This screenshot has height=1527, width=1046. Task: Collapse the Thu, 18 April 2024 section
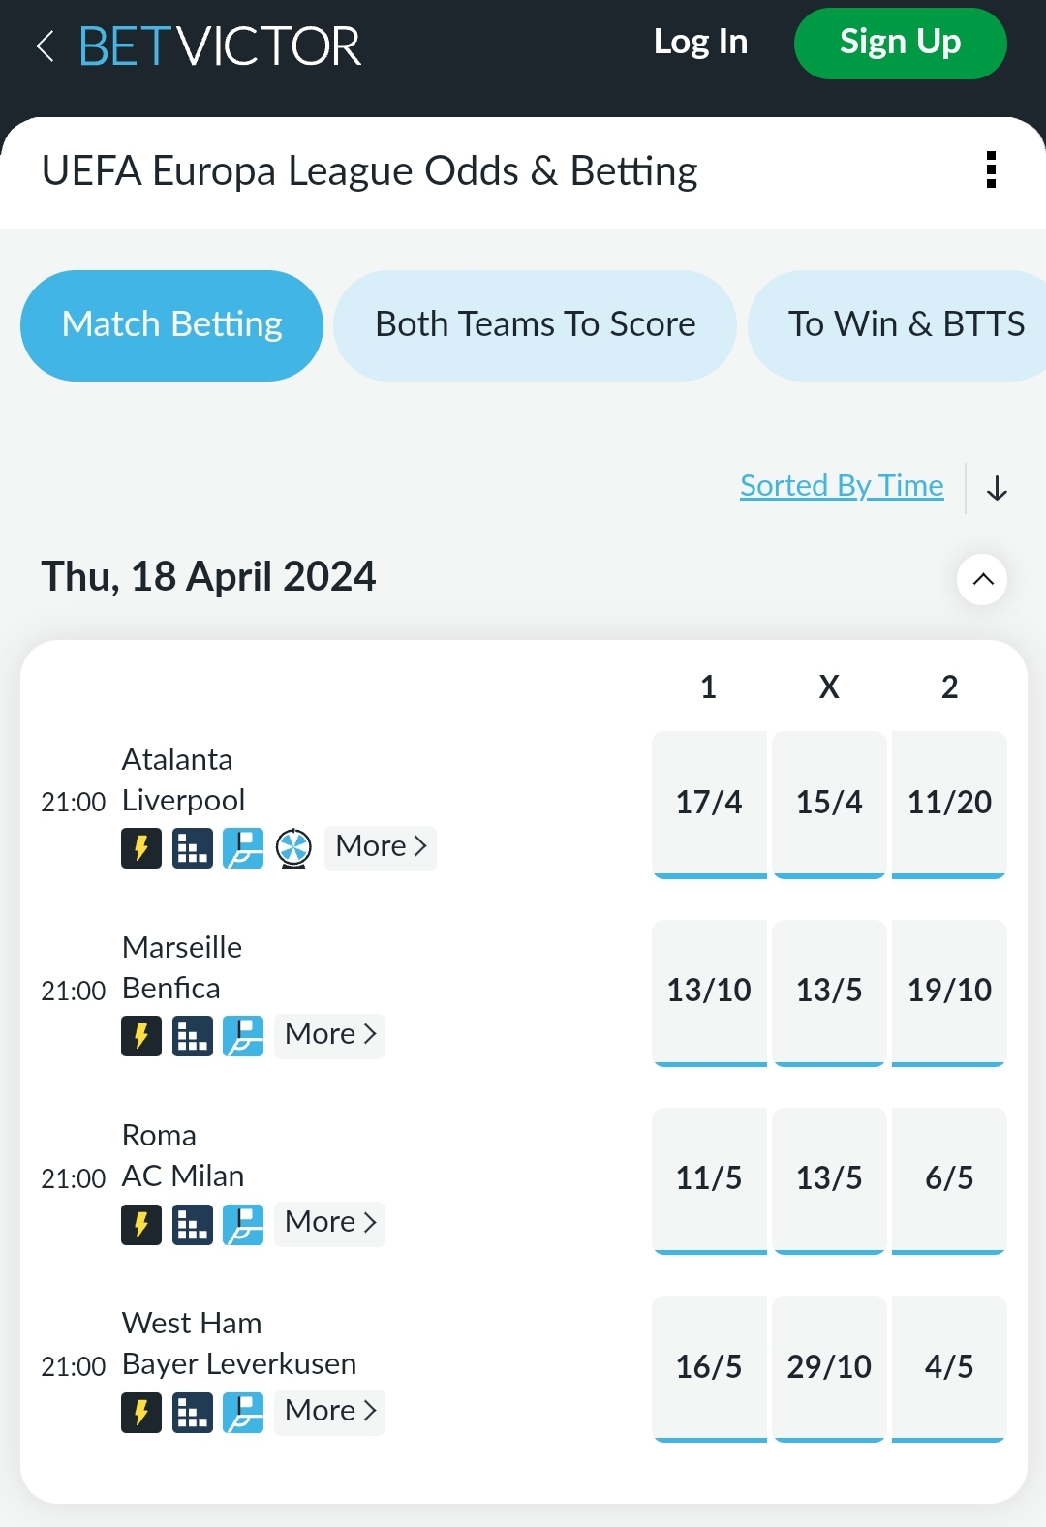point(981,579)
